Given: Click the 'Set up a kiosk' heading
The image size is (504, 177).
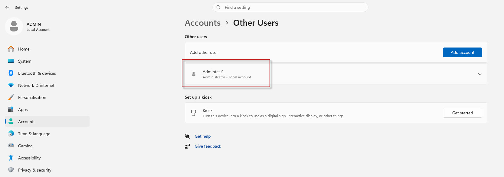Looking at the screenshot, I should point(198,97).
